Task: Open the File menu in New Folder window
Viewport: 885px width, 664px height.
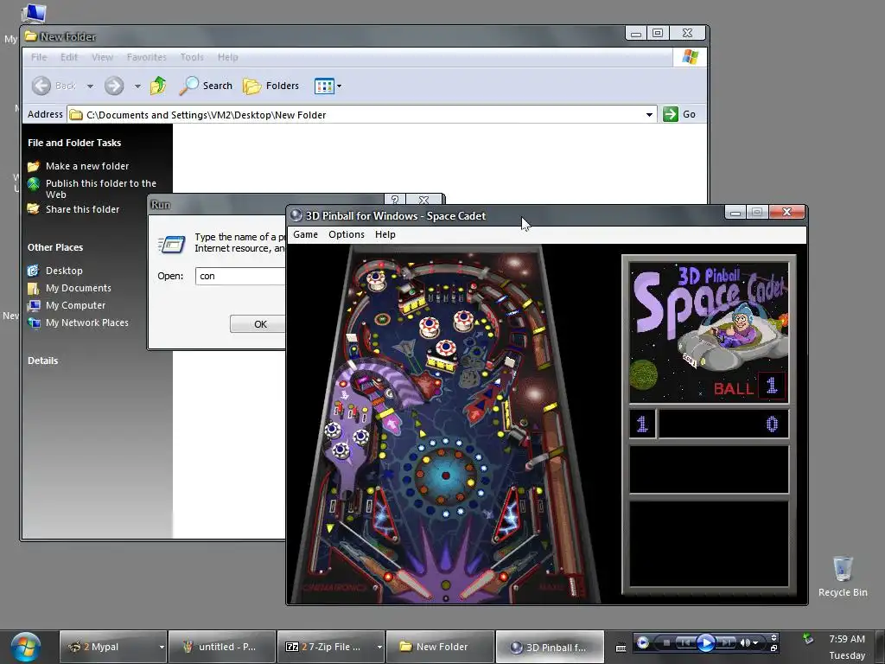Action: coord(39,57)
